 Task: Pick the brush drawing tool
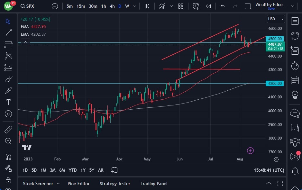click(x=8, y=79)
